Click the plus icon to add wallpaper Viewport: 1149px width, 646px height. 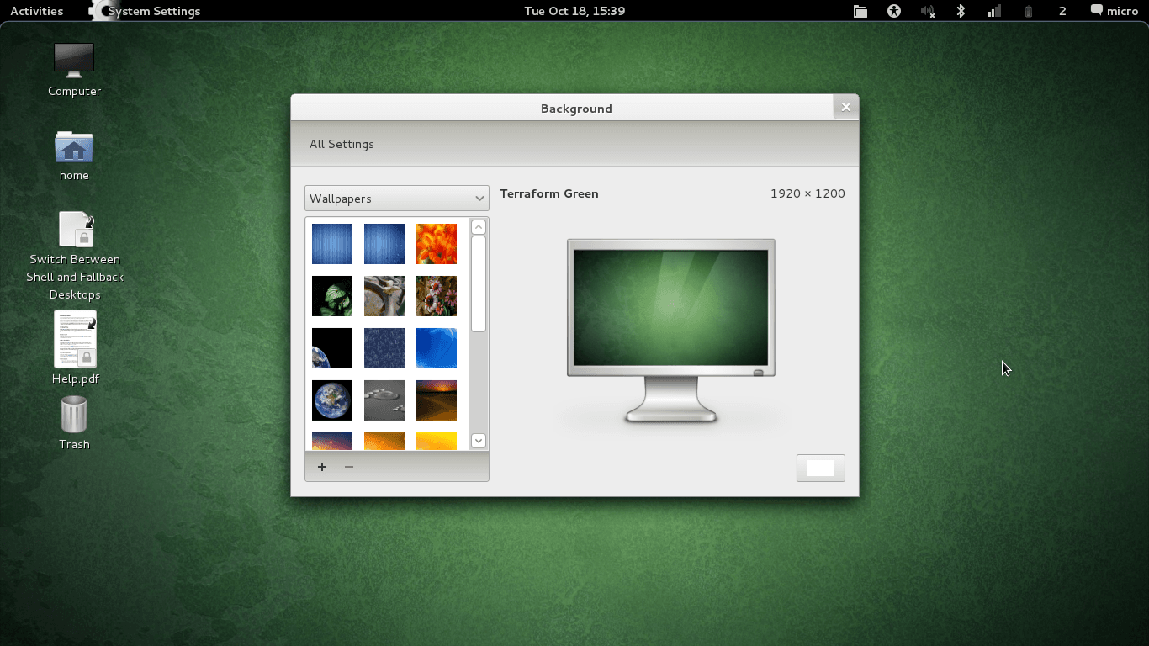321,467
